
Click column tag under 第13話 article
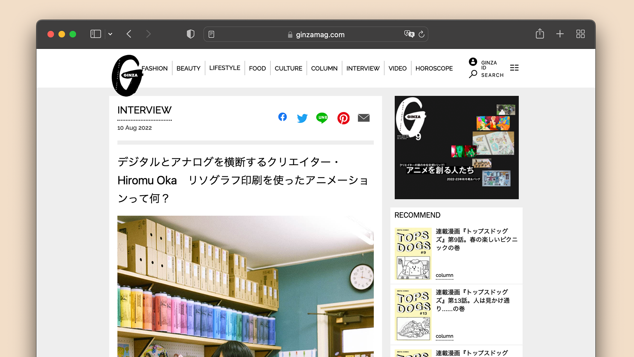pos(444,336)
